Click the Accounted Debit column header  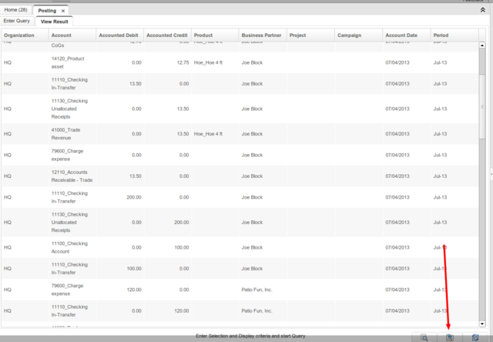click(119, 35)
